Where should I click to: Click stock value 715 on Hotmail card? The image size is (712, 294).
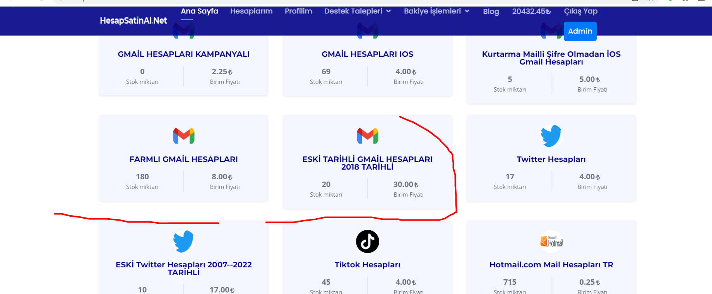[x=510, y=282]
